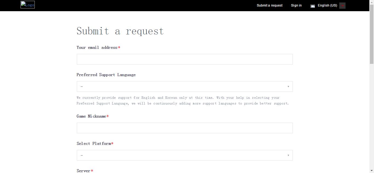Click the Preferred Support Language dropdown arrow

pyautogui.click(x=288, y=87)
